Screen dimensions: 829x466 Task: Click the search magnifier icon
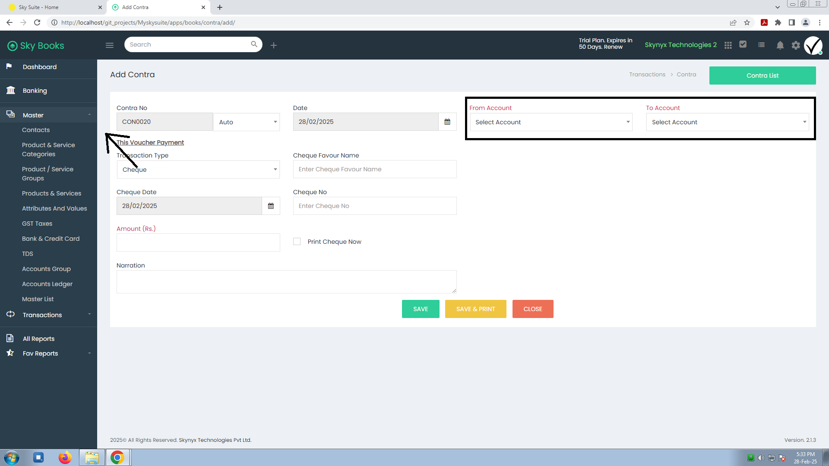(254, 44)
